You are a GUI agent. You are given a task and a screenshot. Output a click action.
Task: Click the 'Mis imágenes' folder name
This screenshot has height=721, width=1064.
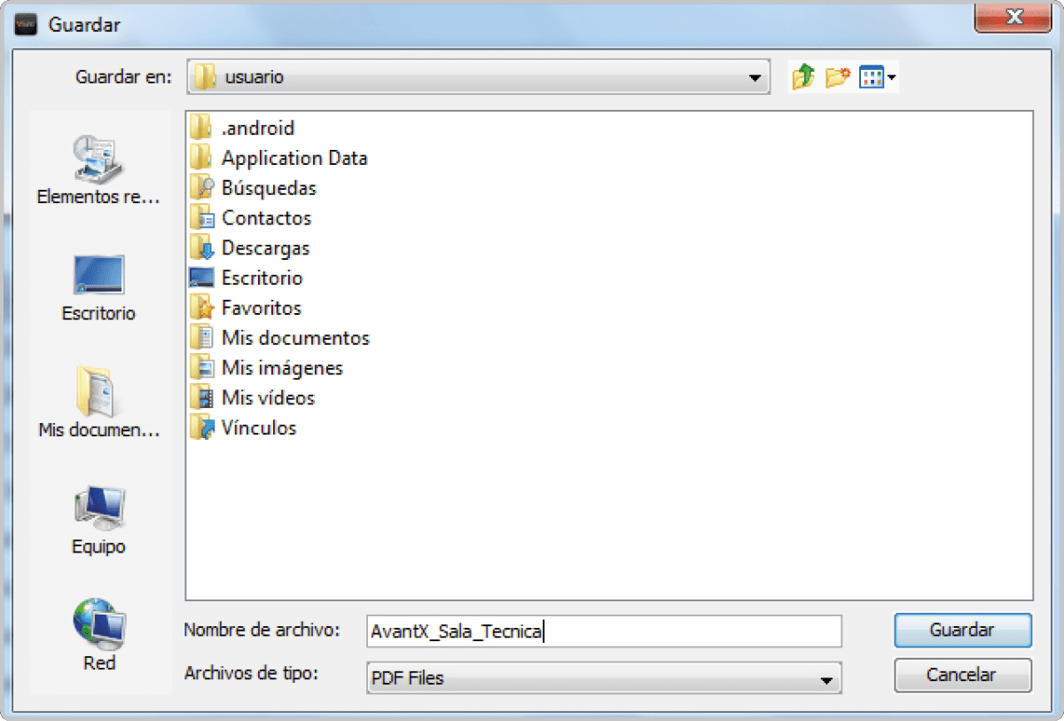[x=282, y=368]
